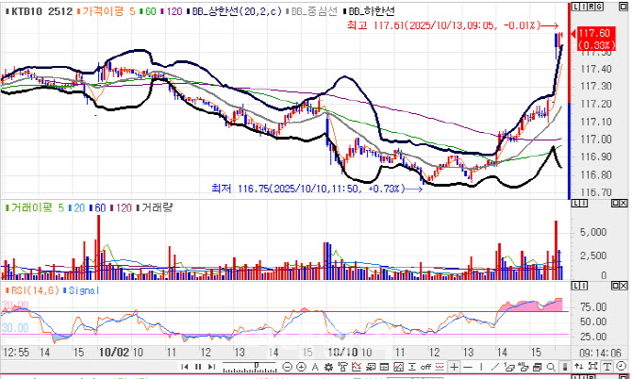Open the 거래이평 volume average settings
Viewport: 632px width, 379px height.
pyautogui.click(x=33, y=206)
